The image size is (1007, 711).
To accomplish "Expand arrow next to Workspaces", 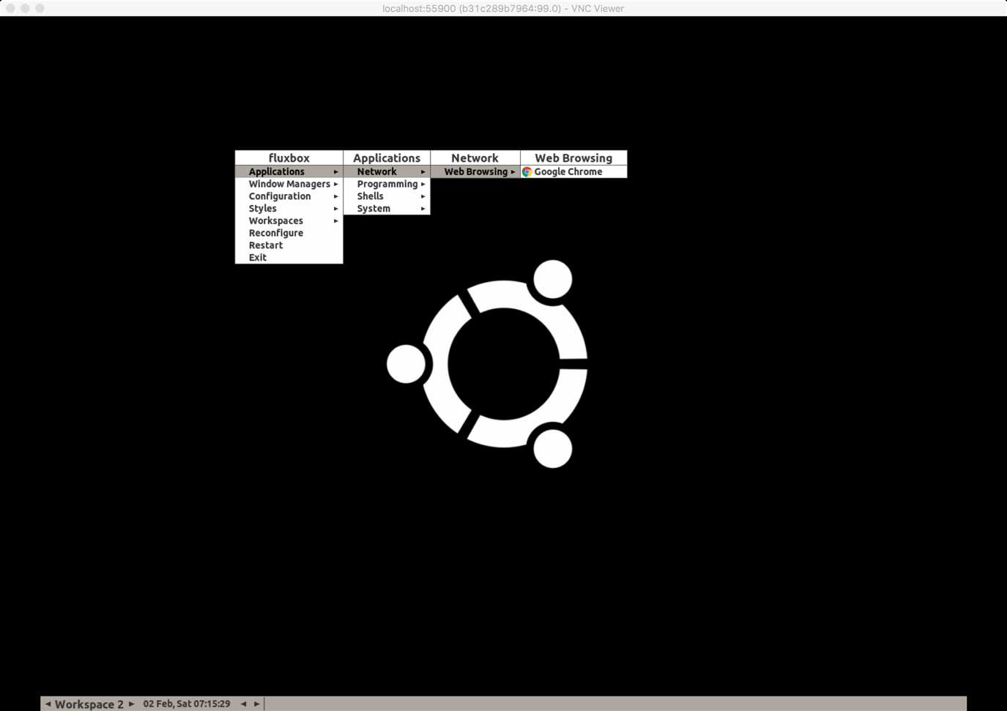I will coord(336,221).
